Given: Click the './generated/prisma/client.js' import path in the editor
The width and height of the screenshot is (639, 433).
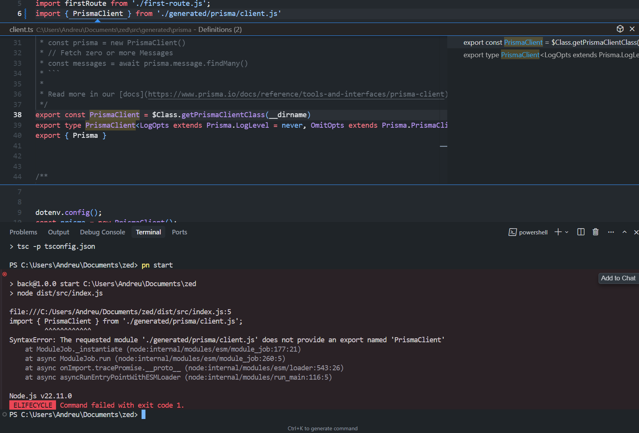Looking at the screenshot, I should point(219,14).
